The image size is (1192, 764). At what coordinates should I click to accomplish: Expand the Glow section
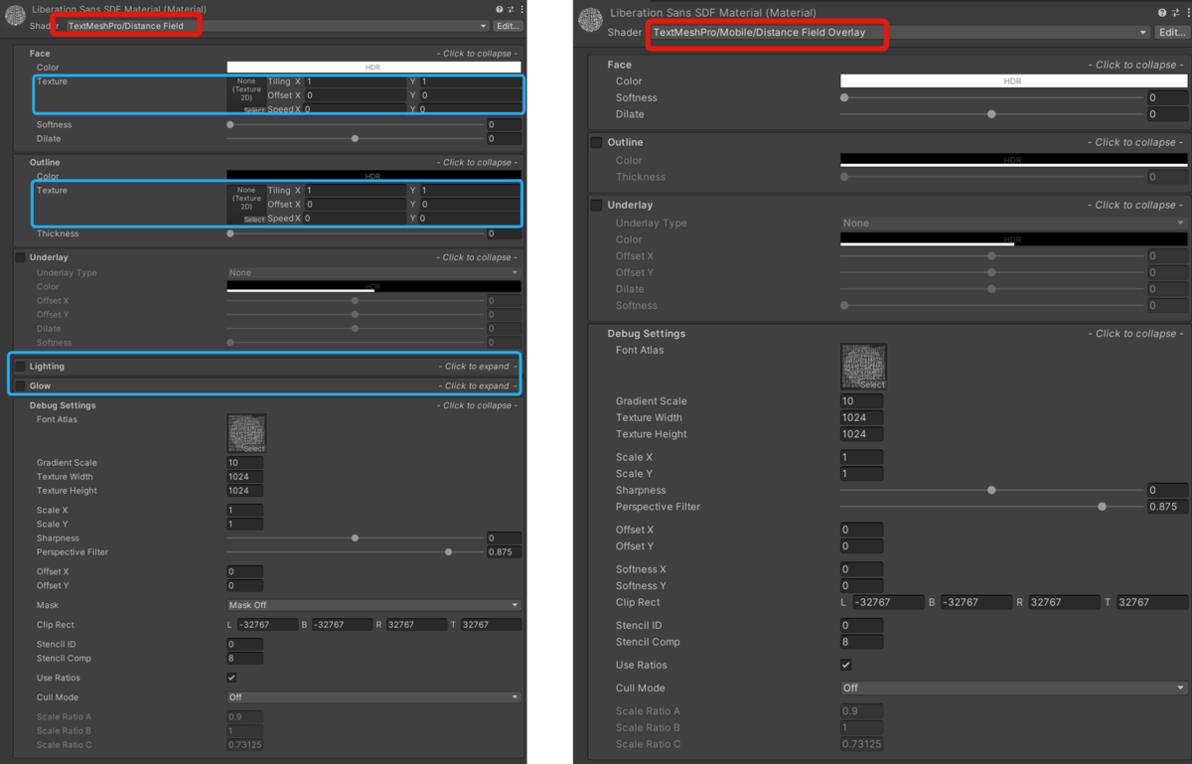pyautogui.click(x=477, y=385)
